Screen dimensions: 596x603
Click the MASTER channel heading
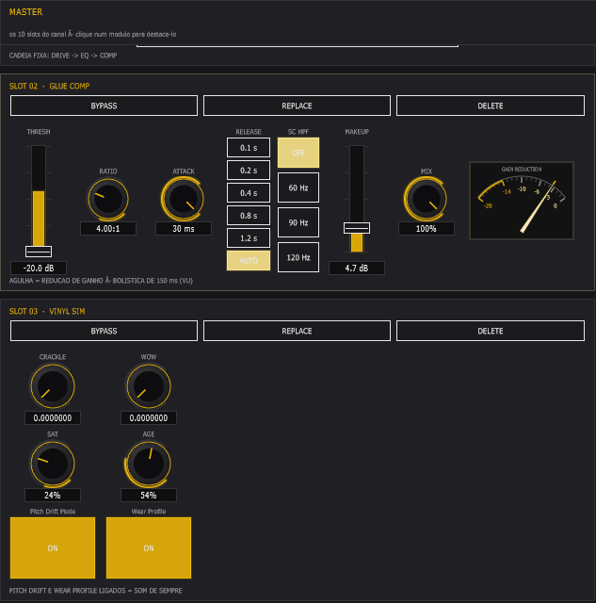tap(25, 12)
